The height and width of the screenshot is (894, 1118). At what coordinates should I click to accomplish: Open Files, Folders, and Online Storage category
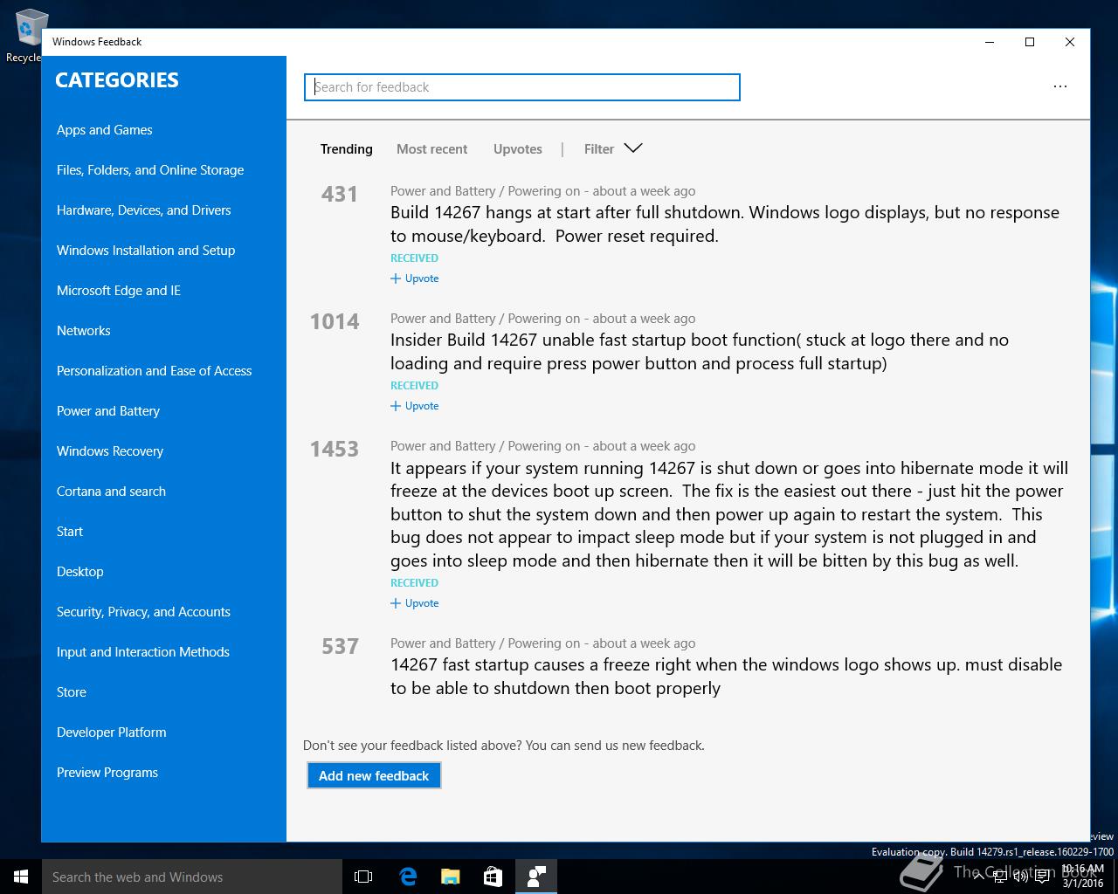point(150,170)
